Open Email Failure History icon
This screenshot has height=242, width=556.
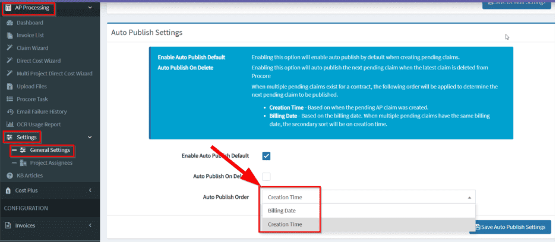click(x=10, y=112)
